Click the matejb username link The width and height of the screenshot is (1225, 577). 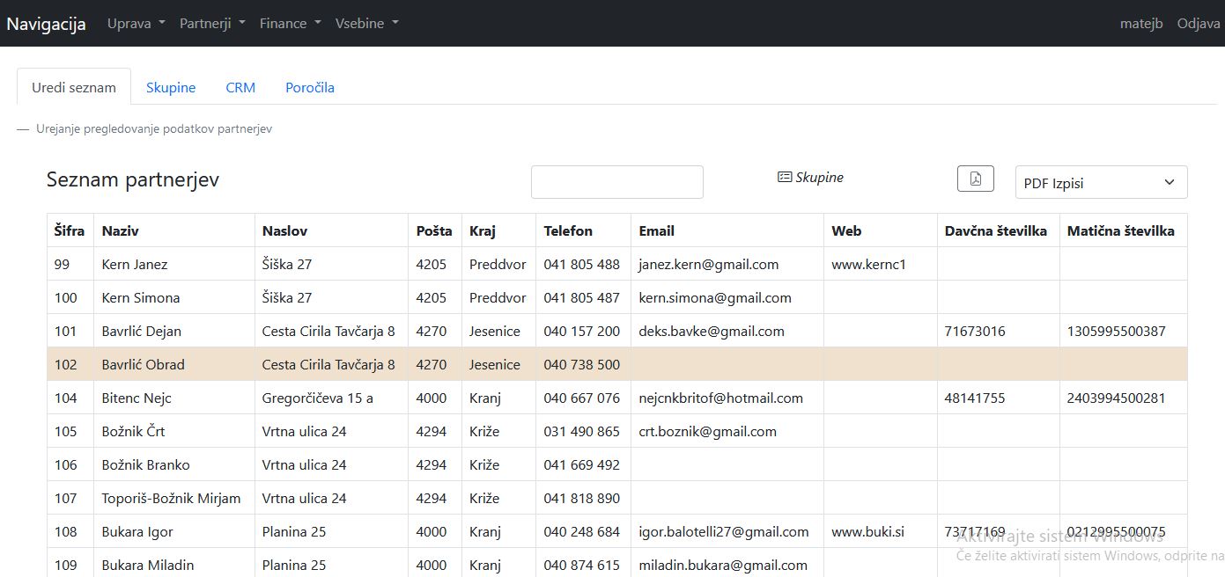pos(1141,24)
